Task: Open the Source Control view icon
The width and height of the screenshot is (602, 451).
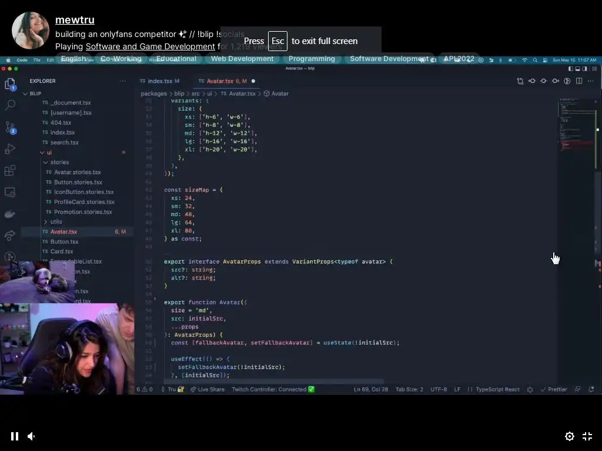Action: click(11, 127)
